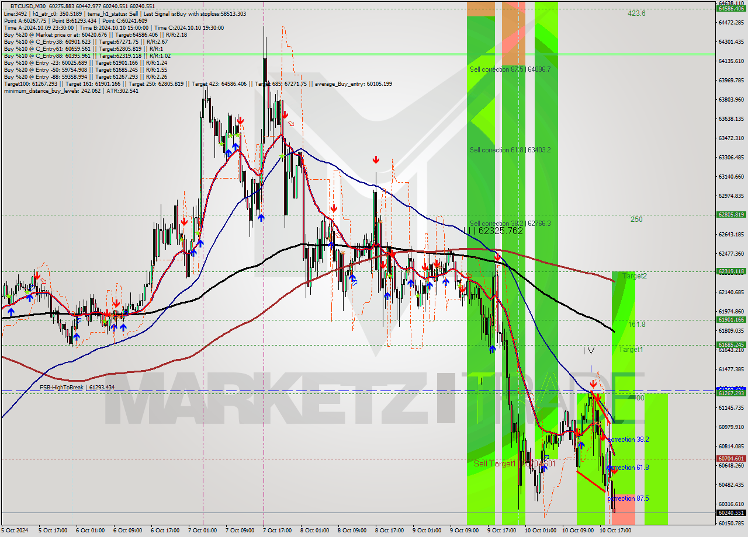The image size is (748, 537).
Task: Click 'FSB-HighToBreak | 61293.434' label
Action: (77, 387)
